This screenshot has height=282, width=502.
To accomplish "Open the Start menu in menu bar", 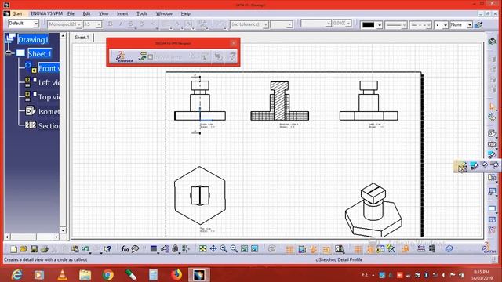I will [x=17, y=13].
